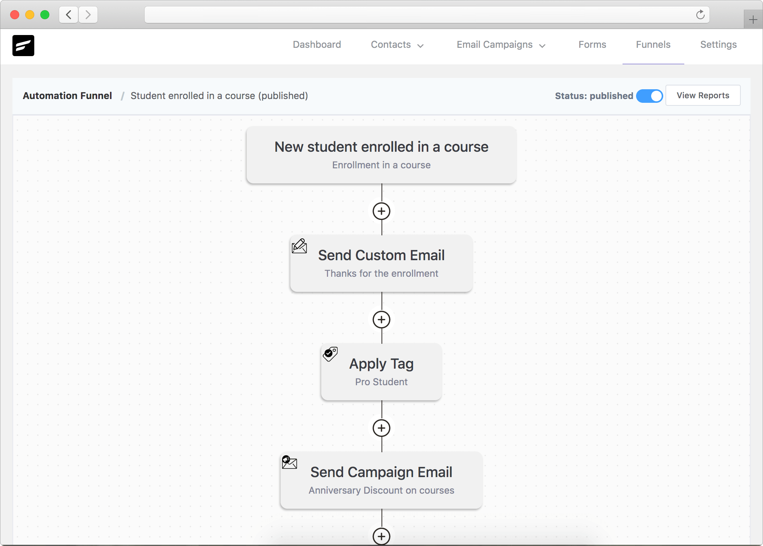The height and width of the screenshot is (546, 763).
Task: Select the tag icon on Apply Tag step
Action: (330, 354)
